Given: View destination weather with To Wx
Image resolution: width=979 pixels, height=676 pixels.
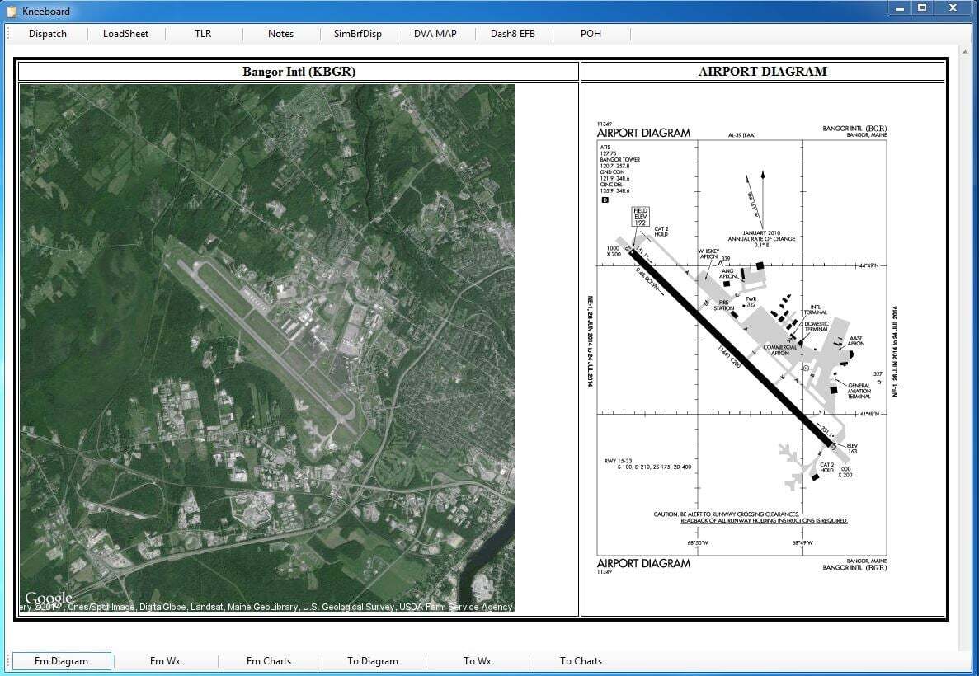Looking at the screenshot, I should point(477,661).
